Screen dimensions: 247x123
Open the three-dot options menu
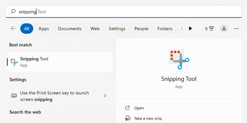coord(236,29)
